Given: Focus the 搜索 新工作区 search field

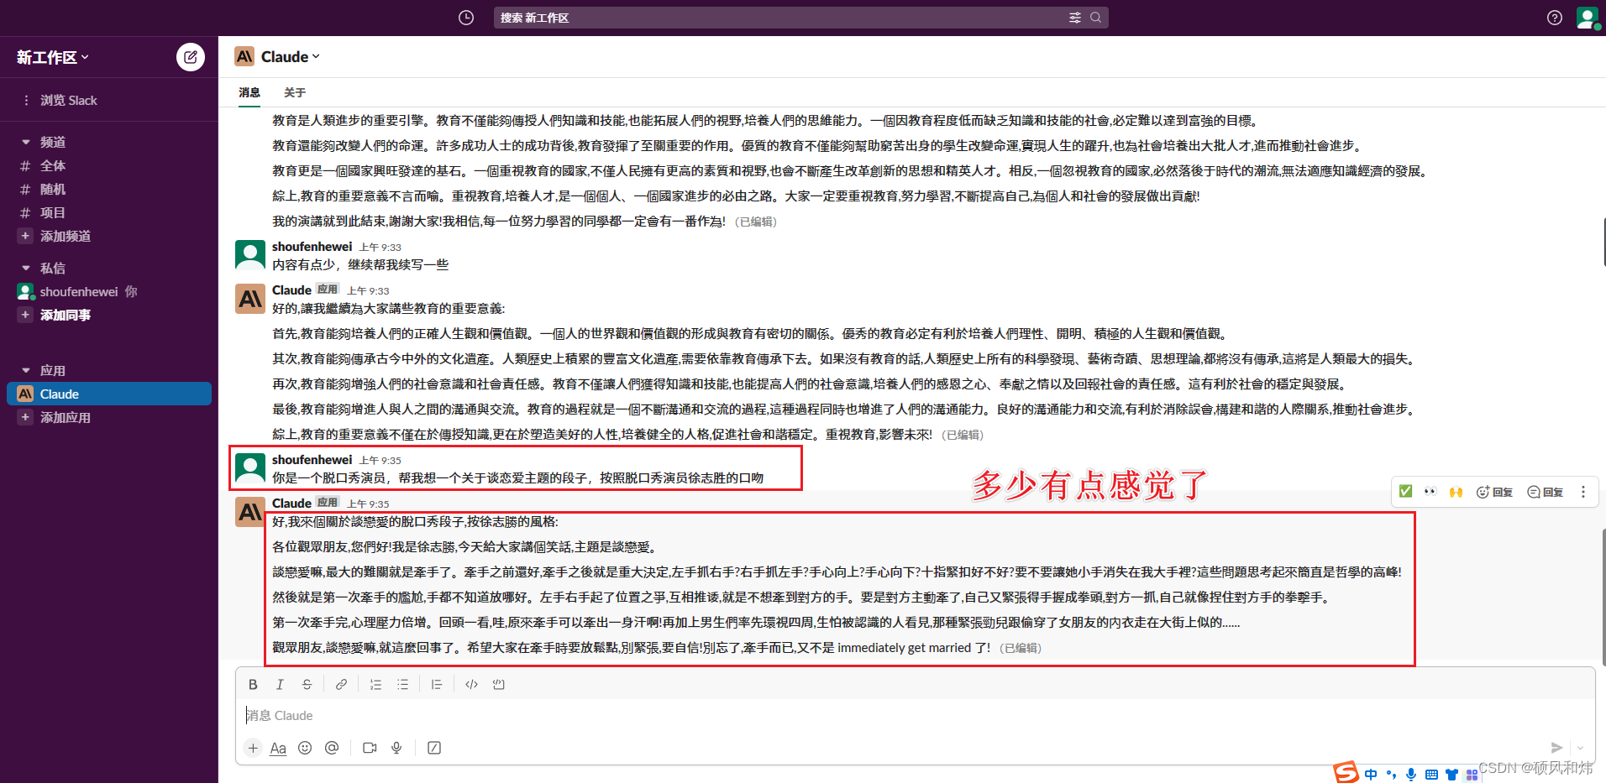Looking at the screenshot, I should [x=800, y=18].
